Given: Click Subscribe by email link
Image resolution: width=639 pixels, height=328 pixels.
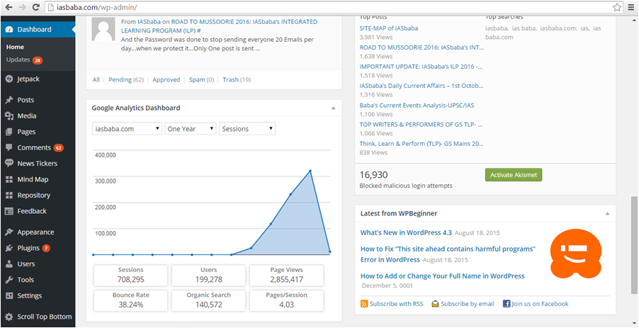Looking at the screenshot, I should click(x=468, y=304).
